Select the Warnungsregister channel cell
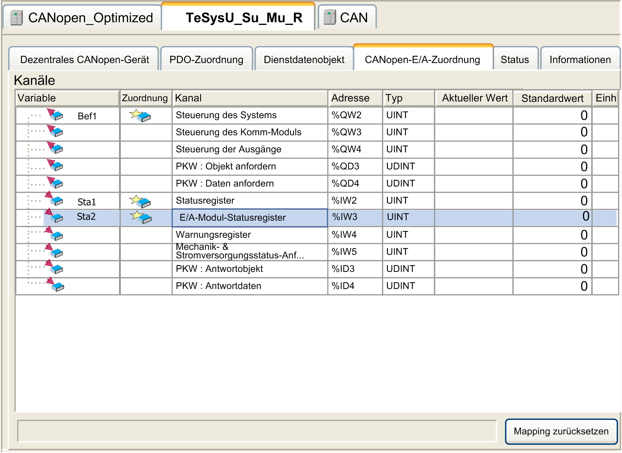Screen dimensions: 622x453 point(250,235)
